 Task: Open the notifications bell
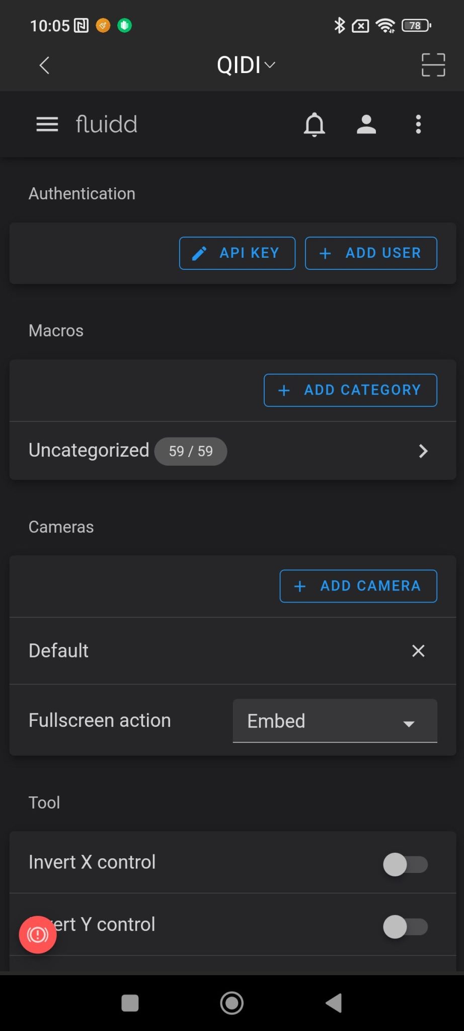(315, 124)
